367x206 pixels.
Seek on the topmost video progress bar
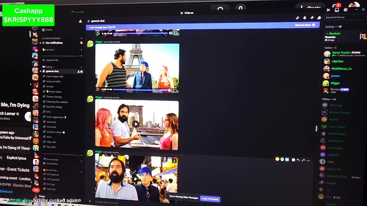tap(140, 33)
